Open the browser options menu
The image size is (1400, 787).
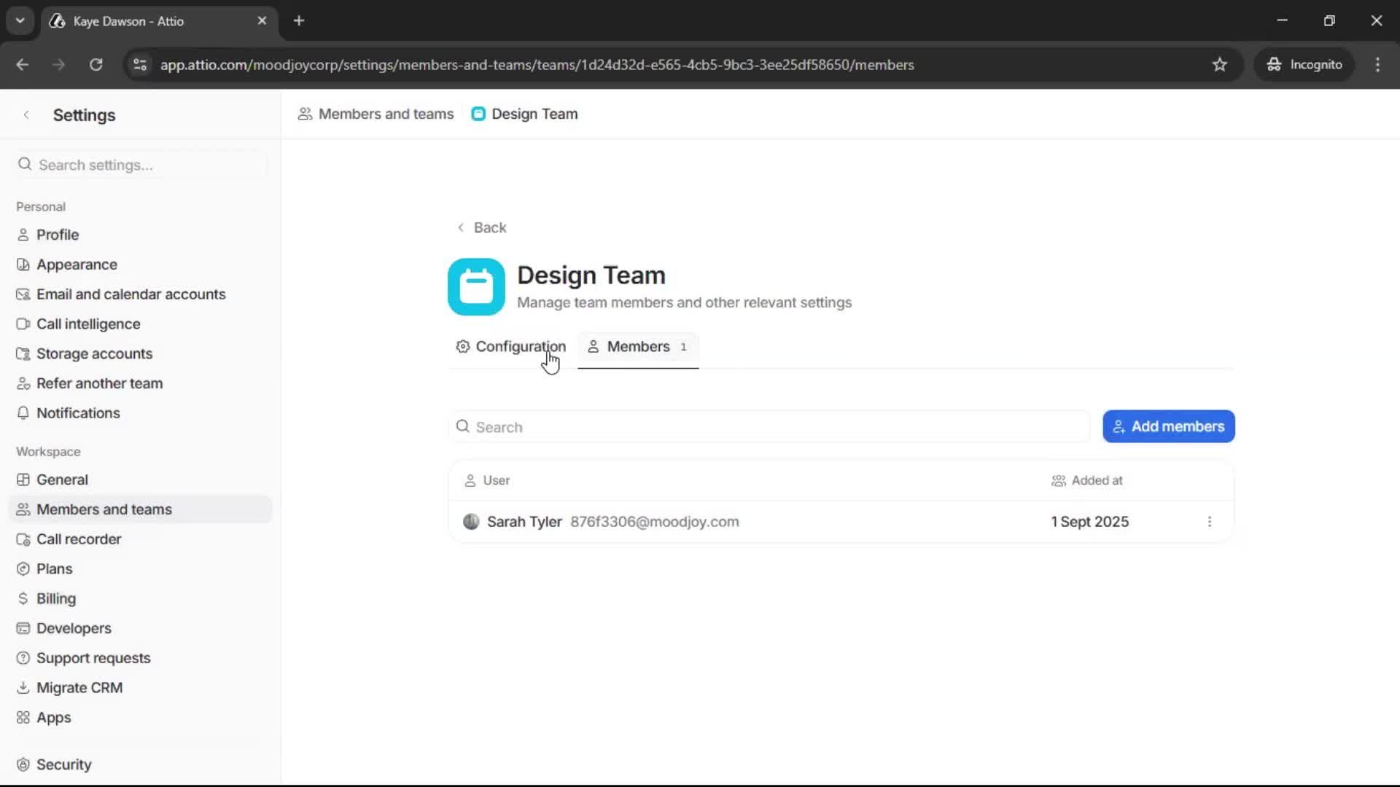pos(1377,64)
